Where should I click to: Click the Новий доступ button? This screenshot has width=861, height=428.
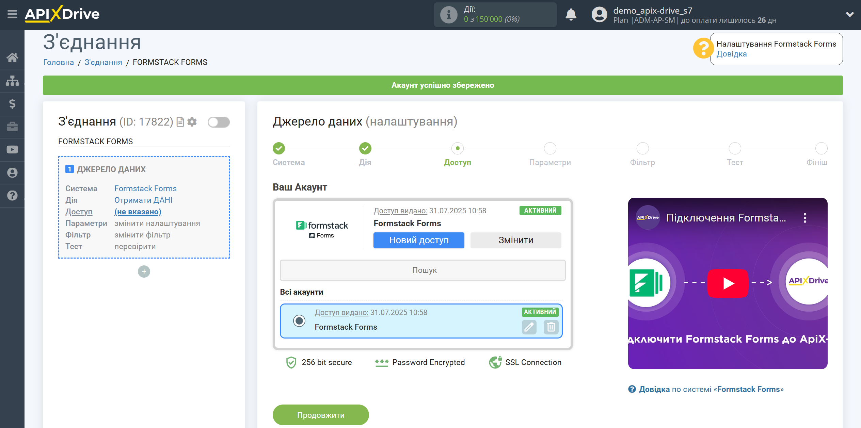419,240
